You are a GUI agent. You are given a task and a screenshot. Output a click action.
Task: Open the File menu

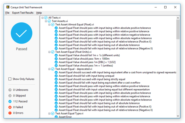pyautogui.click(x=7, y=13)
